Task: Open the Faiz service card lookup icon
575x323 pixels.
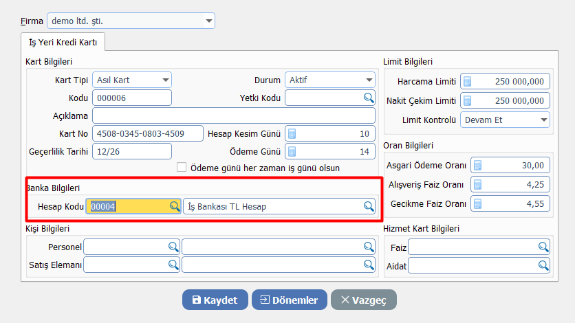Action: point(543,247)
